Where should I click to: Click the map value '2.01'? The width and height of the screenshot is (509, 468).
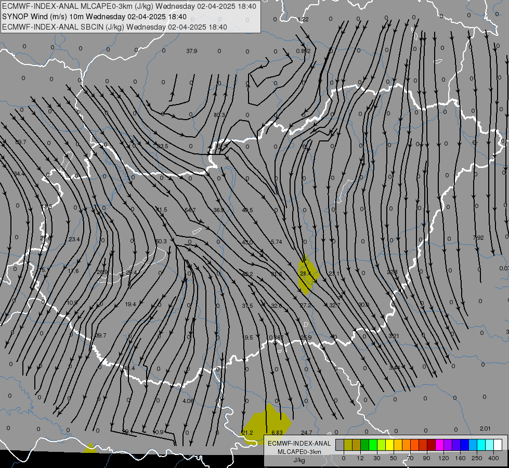pyautogui.click(x=485, y=428)
